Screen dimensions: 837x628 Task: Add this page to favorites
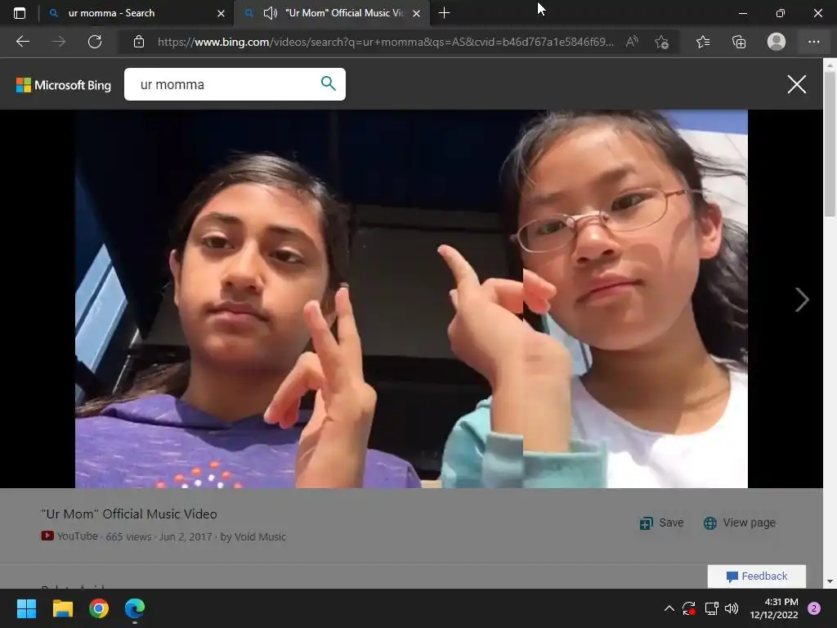tap(662, 42)
